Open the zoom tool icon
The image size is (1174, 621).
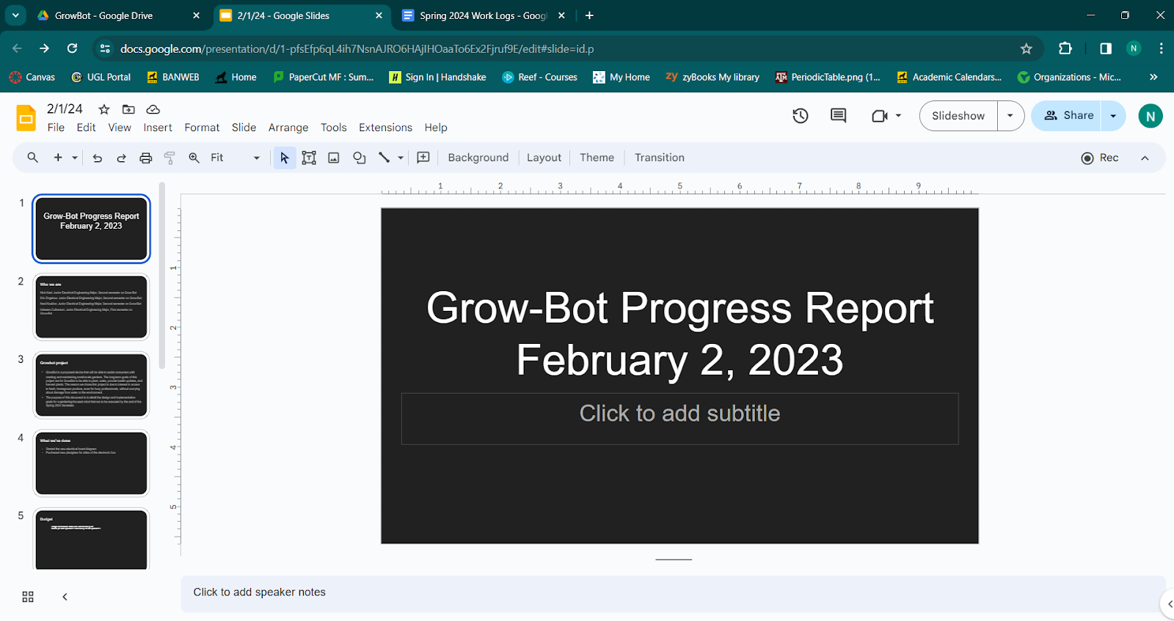point(194,158)
